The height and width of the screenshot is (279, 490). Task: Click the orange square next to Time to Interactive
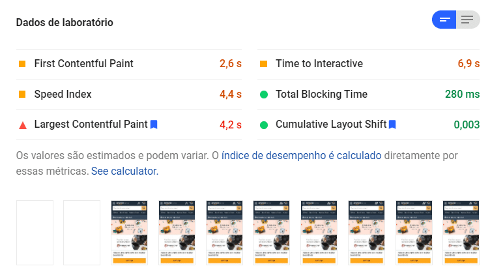(x=263, y=64)
